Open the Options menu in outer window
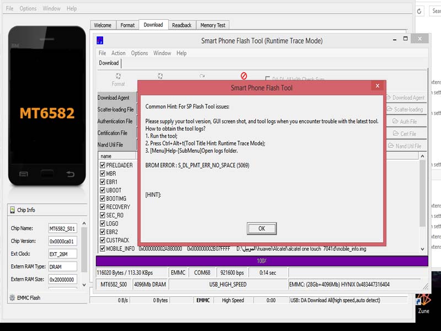Screen dimensions: 441x331 click(28, 8)
